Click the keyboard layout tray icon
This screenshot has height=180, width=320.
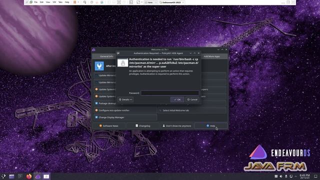coord(276,176)
